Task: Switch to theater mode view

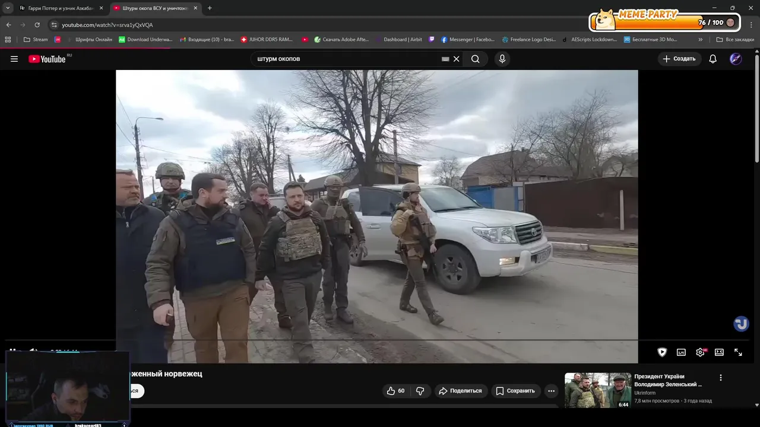Action: click(x=719, y=352)
